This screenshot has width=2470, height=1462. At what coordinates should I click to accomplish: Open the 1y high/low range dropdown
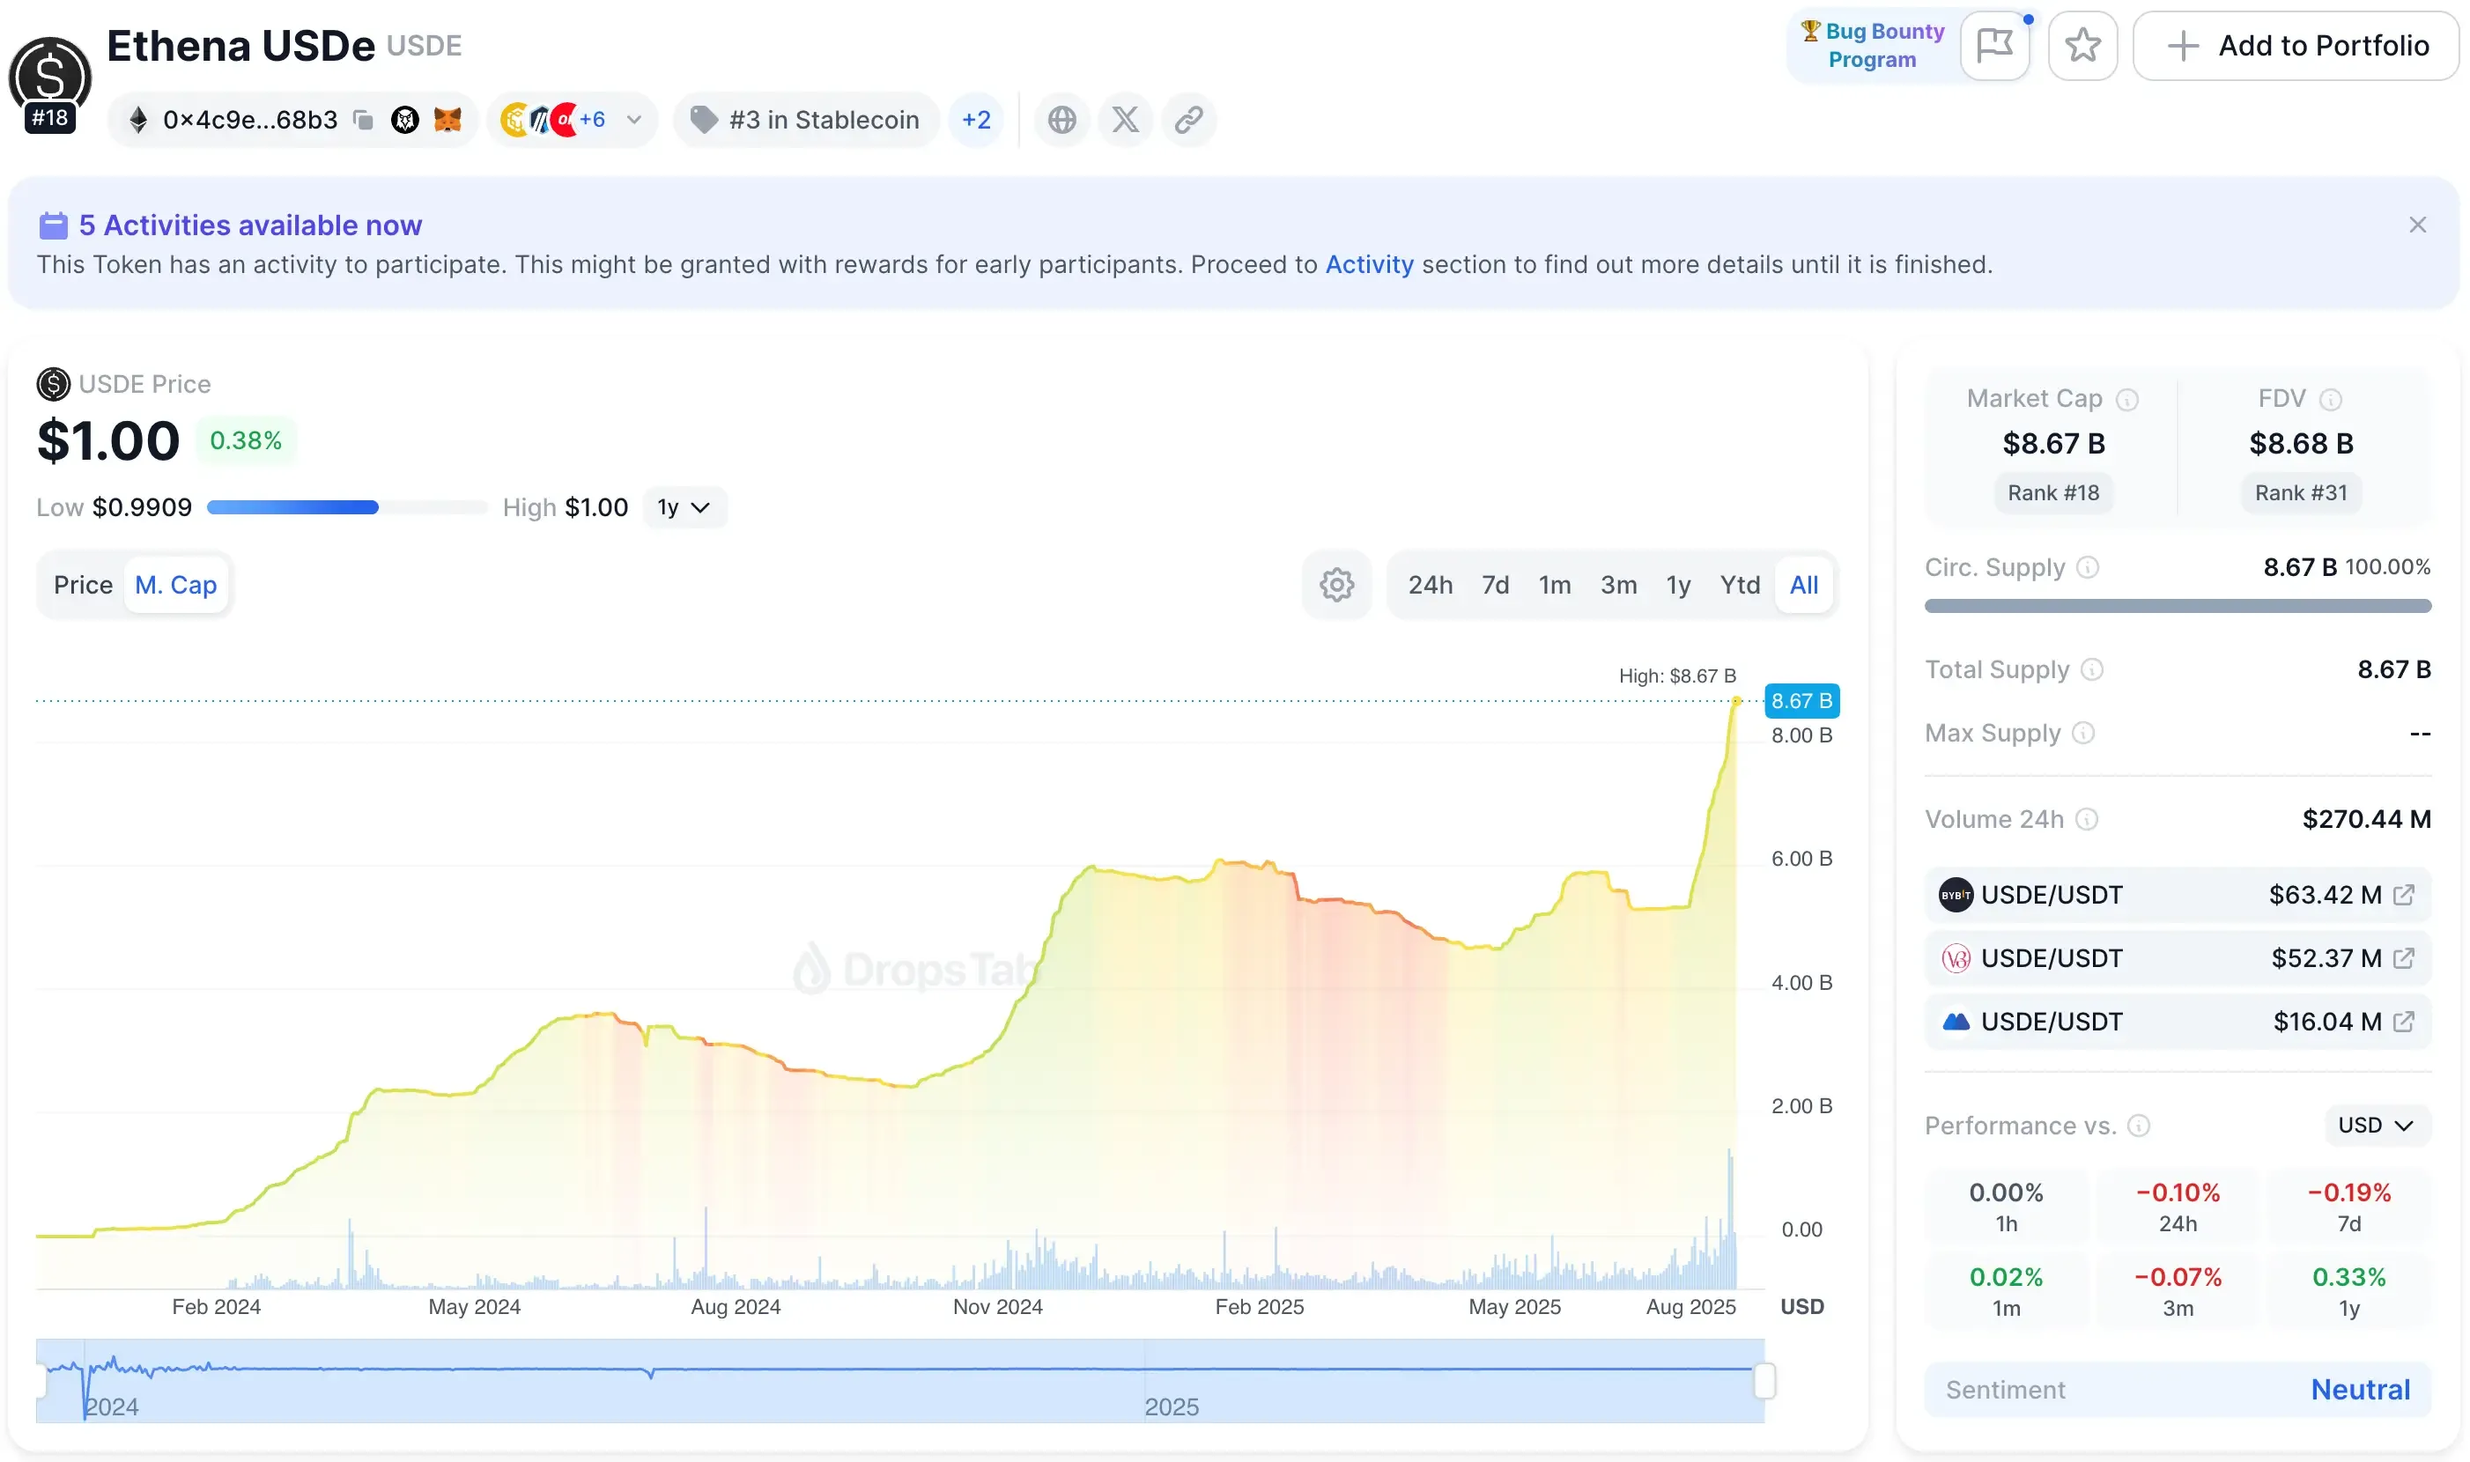684,506
